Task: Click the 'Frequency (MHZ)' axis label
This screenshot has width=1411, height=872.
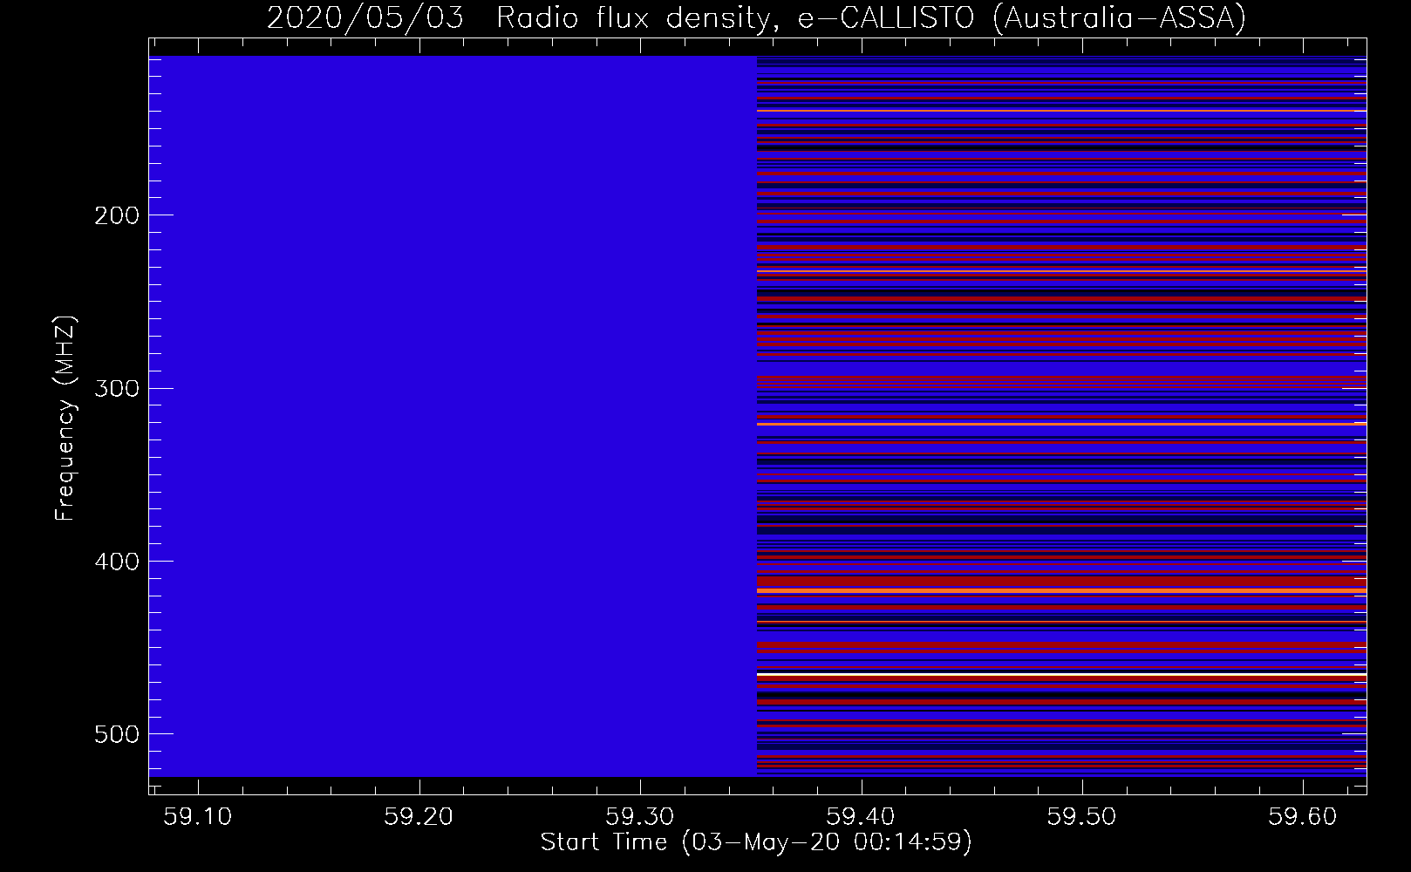Action: (x=65, y=419)
